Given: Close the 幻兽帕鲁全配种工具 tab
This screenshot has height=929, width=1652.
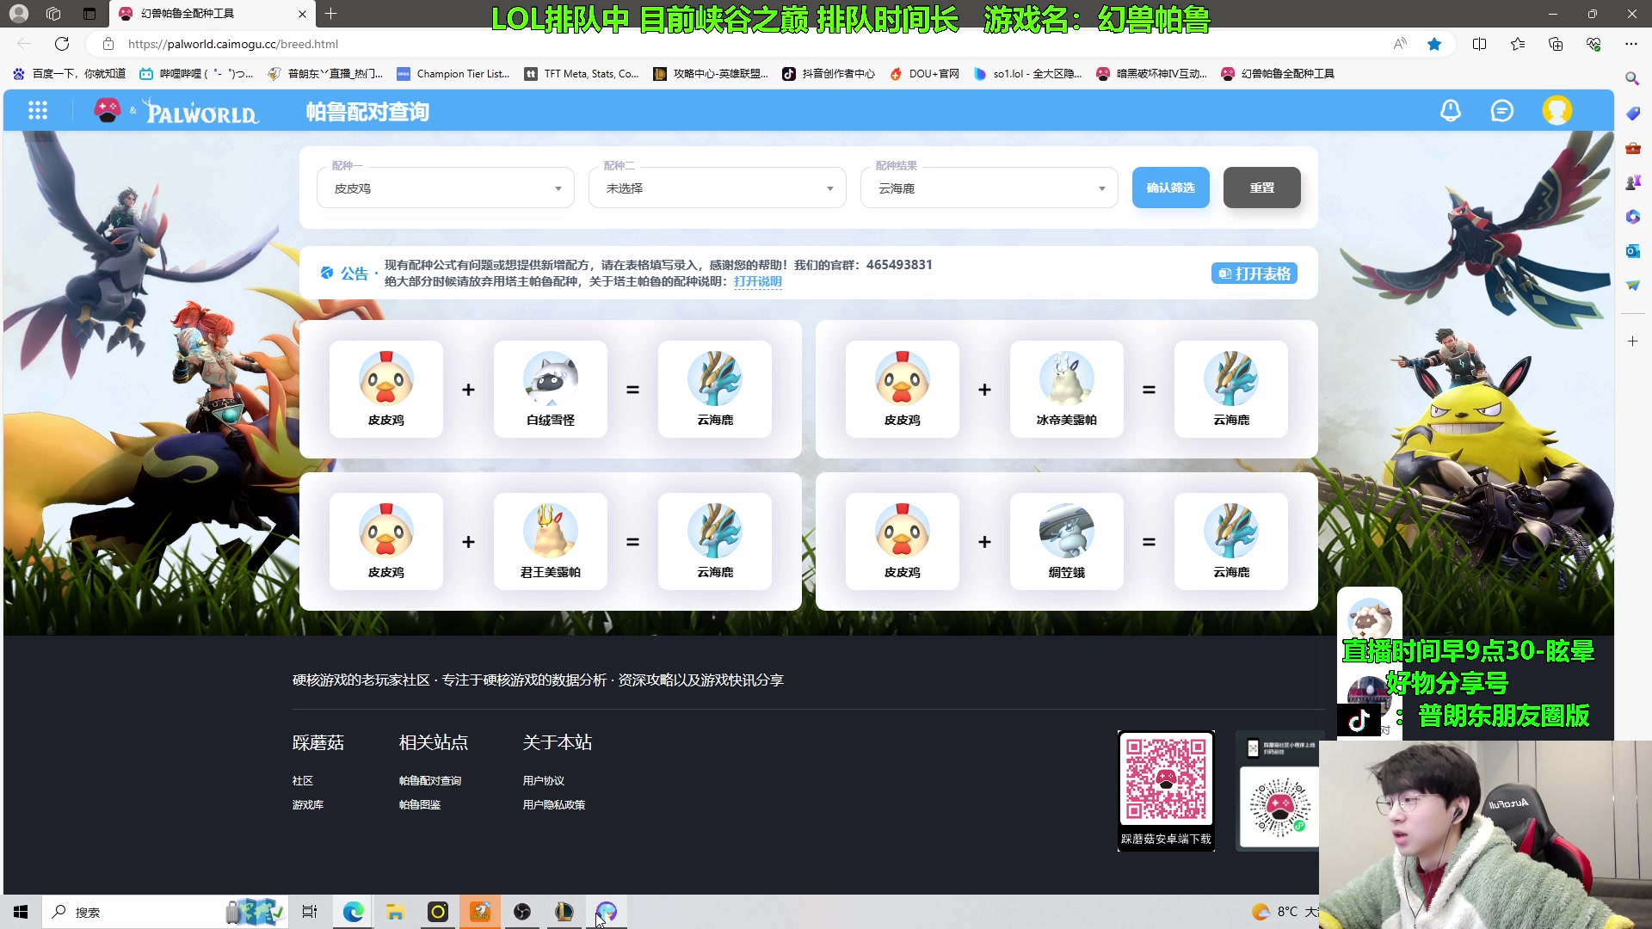Looking at the screenshot, I should point(302,14).
